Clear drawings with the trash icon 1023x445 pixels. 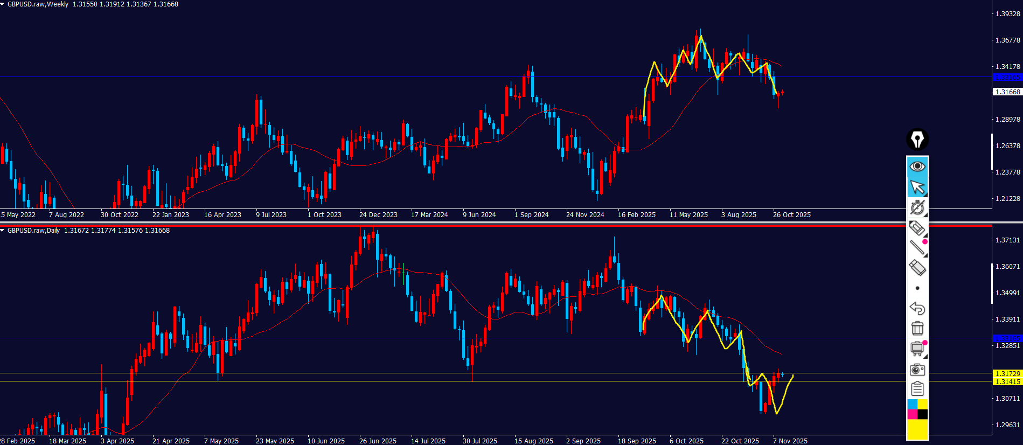pos(917,328)
